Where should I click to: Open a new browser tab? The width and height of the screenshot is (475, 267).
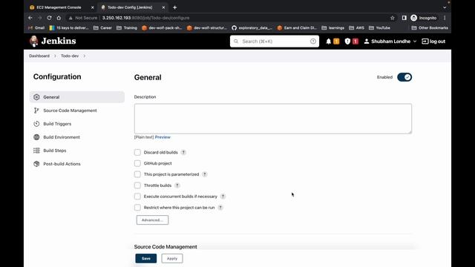click(175, 7)
